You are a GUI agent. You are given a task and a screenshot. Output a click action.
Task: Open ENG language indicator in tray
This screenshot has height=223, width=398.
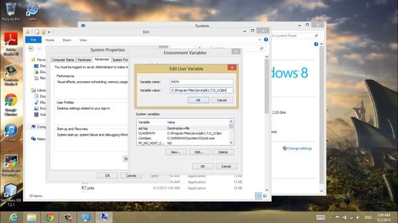(x=368, y=217)
